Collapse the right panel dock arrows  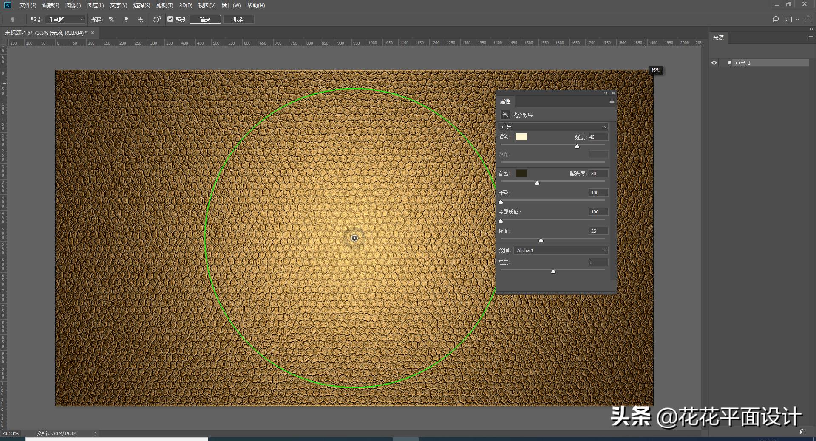click(811, 29)
